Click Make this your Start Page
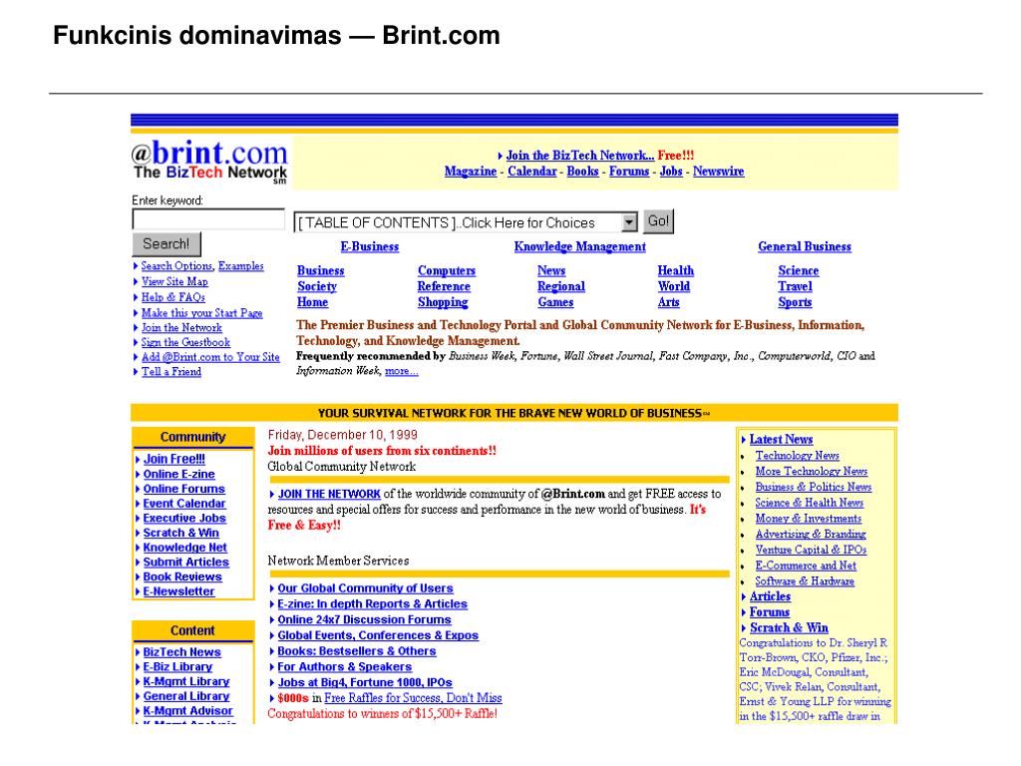This screenshot has width=1021, height=766. point(201,313)
